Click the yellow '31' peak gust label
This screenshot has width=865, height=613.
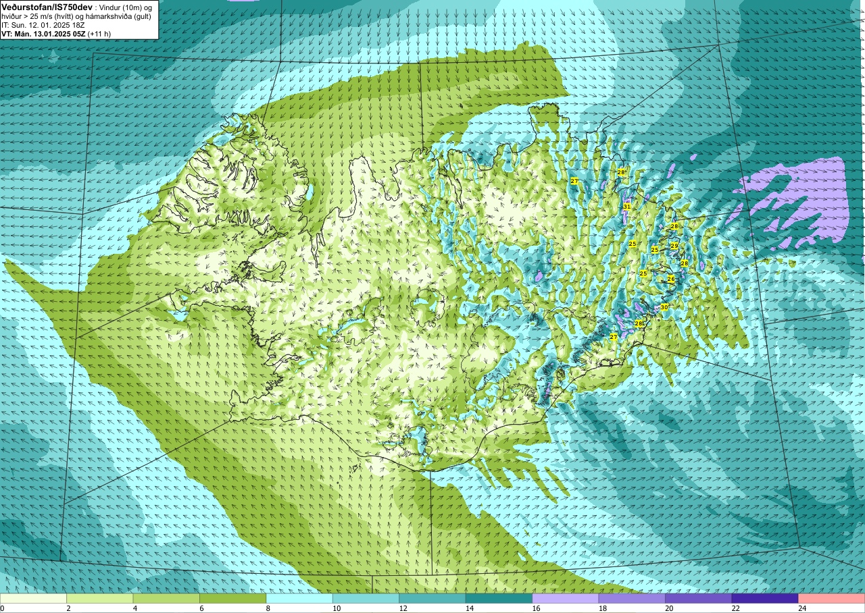coord(627,207)
